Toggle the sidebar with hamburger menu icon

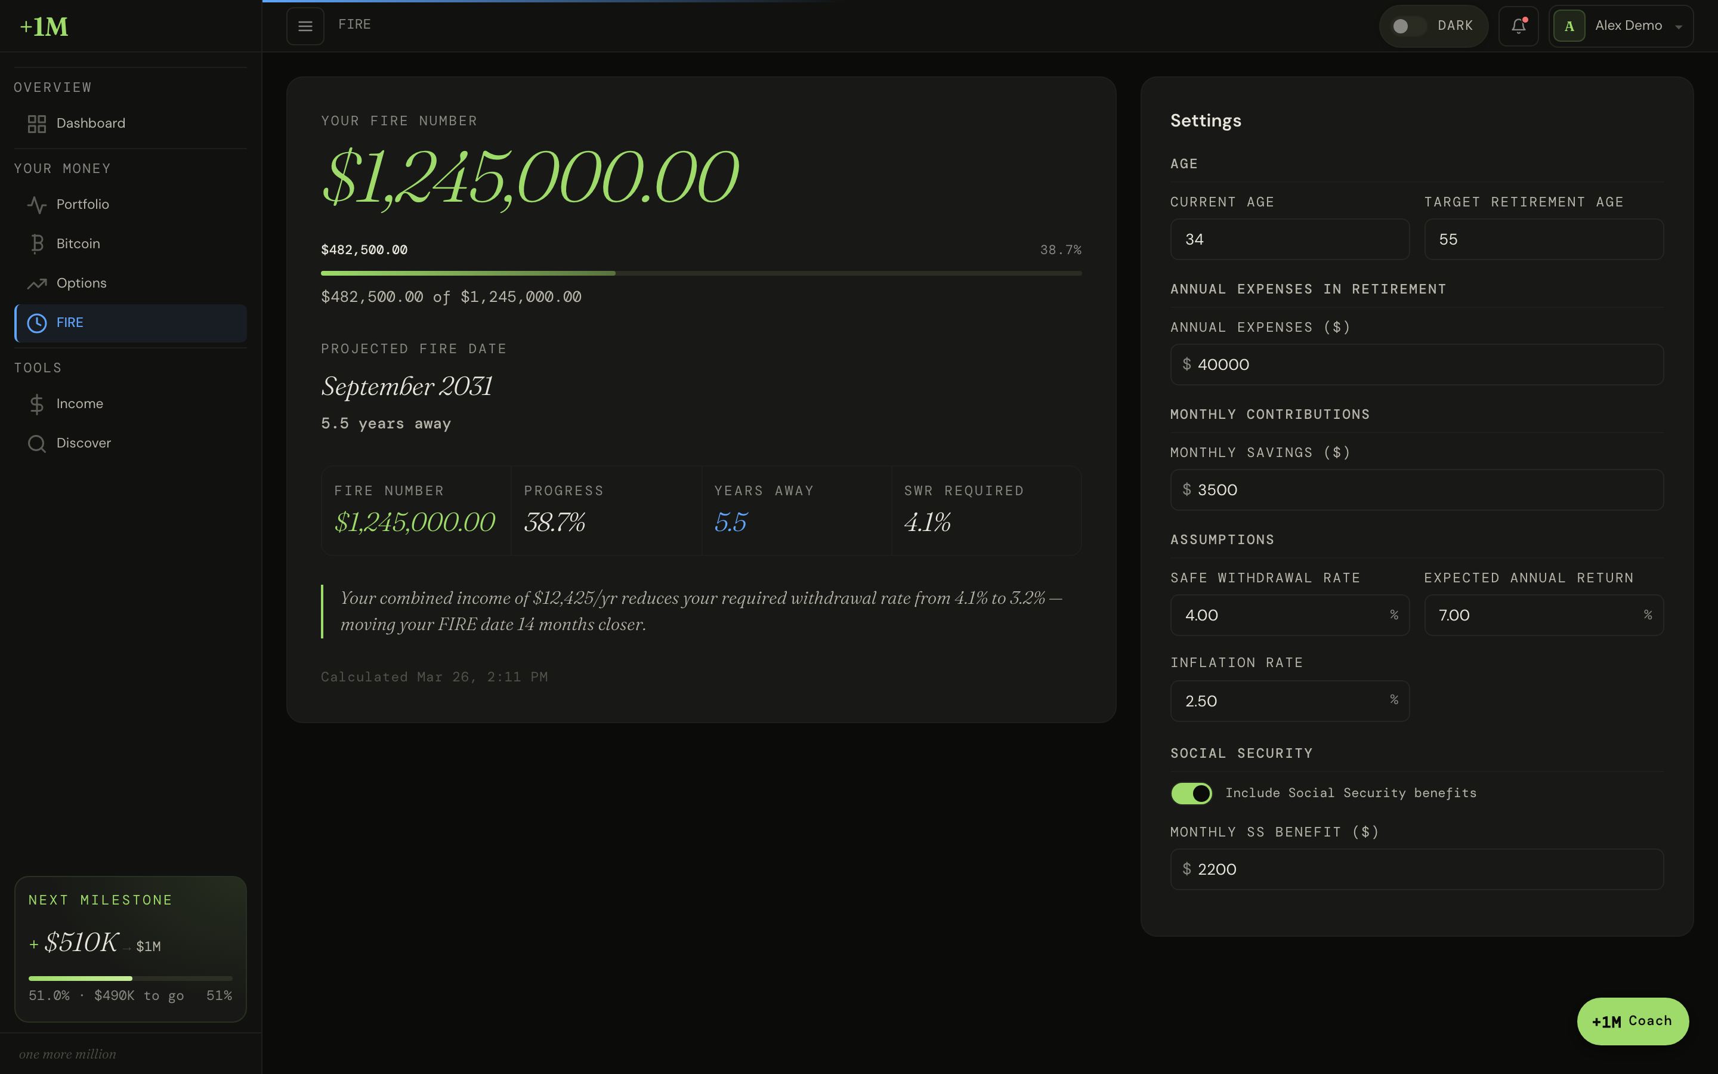[305, 26]
